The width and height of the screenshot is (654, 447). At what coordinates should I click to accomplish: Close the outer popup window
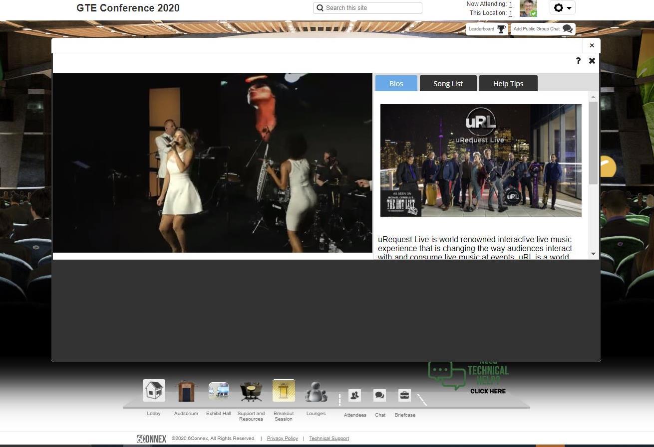pos(592,45)
